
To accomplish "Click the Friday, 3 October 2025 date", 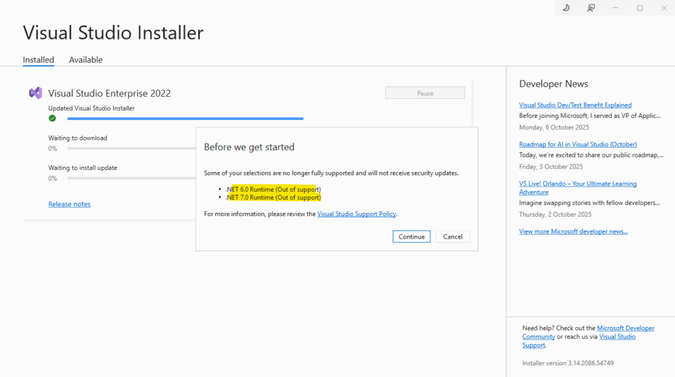I will tap(551, 167).
